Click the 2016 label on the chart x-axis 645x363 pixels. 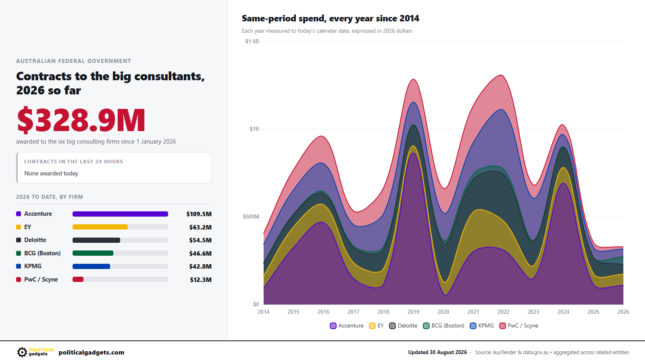point(323,312)
